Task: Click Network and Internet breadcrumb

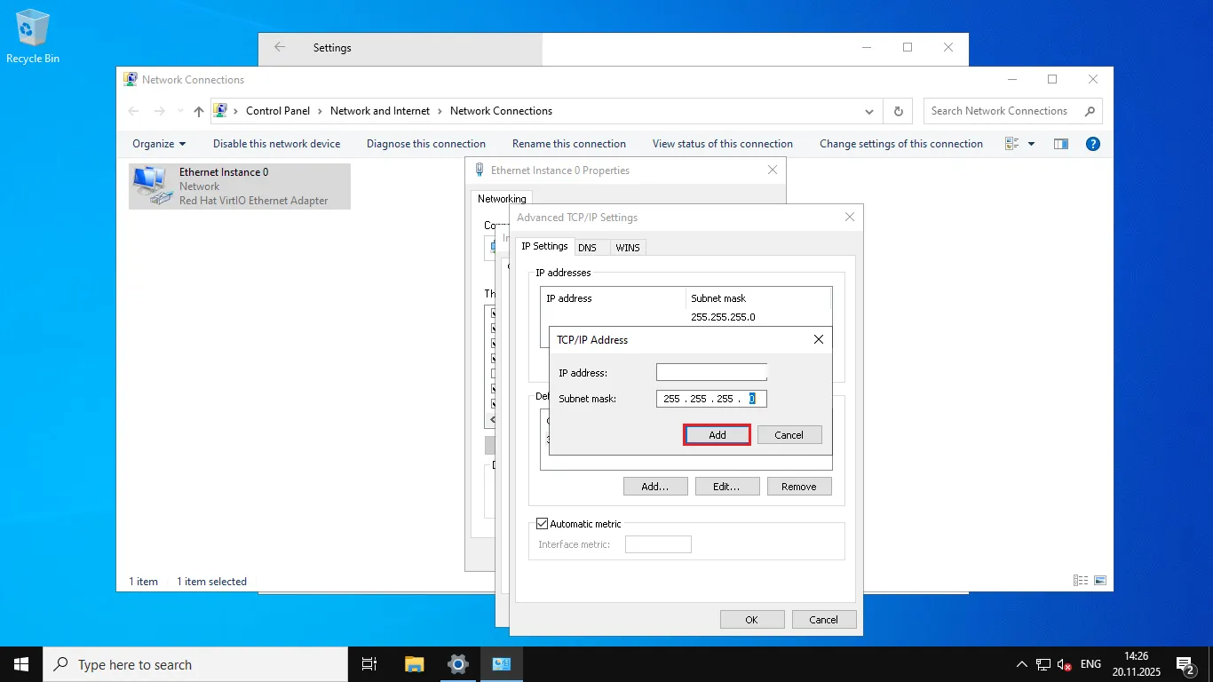Action: (x=379, y=111)
